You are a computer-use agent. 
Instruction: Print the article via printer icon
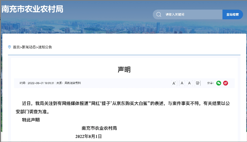[x=198, y=83]
